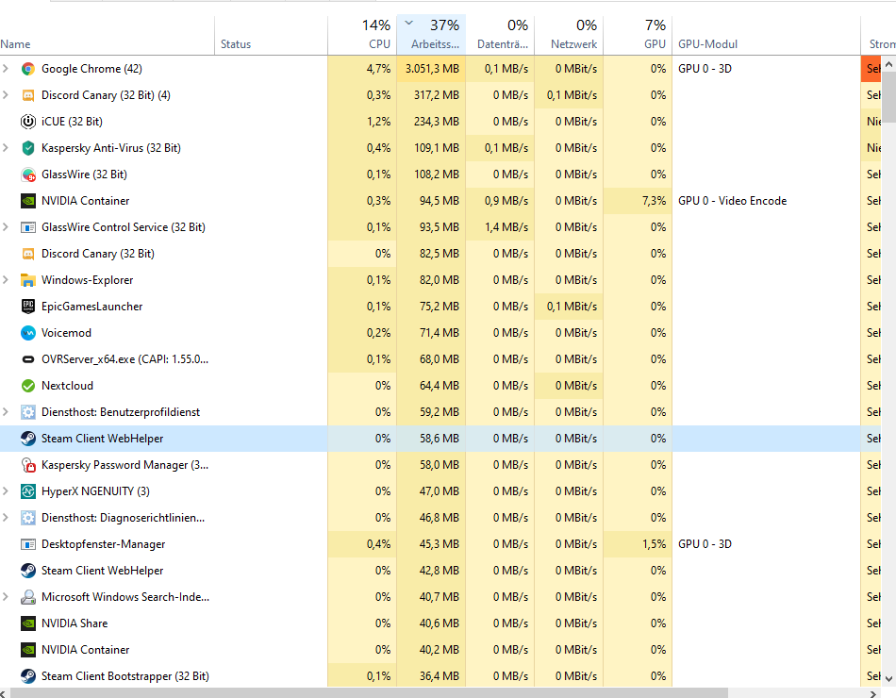Click the Google Chrome process icon
The height and width of the screenshot is (698, 896).
pyautogui.click(x=28, y=69)
